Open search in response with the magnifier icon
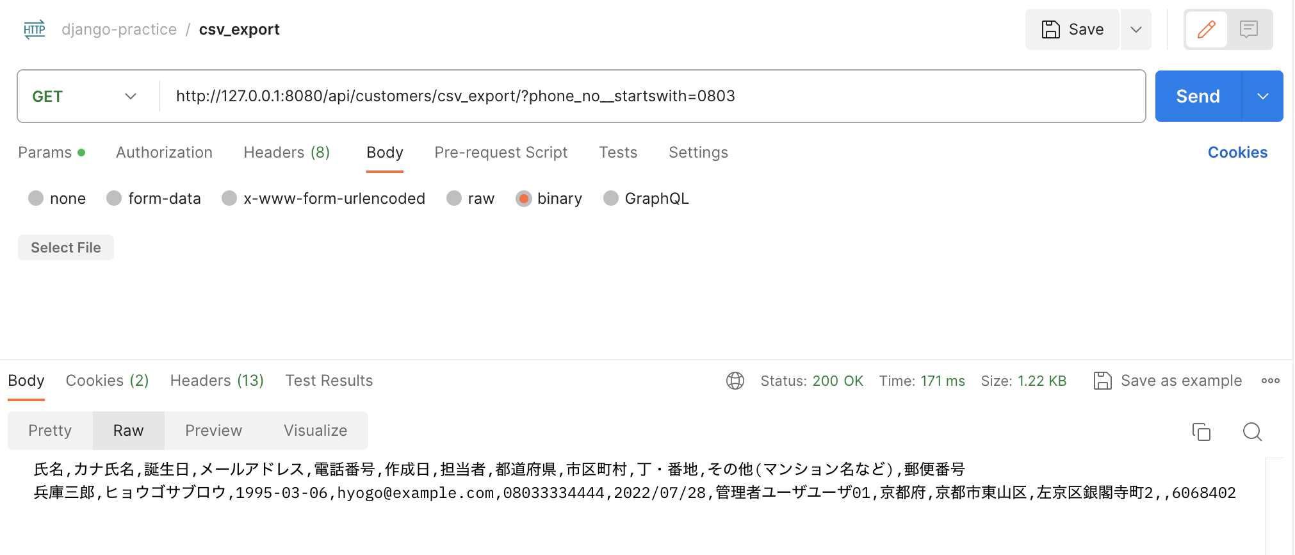Image resolution: width=1295 pixels, height=555 pixels. 1252,431
